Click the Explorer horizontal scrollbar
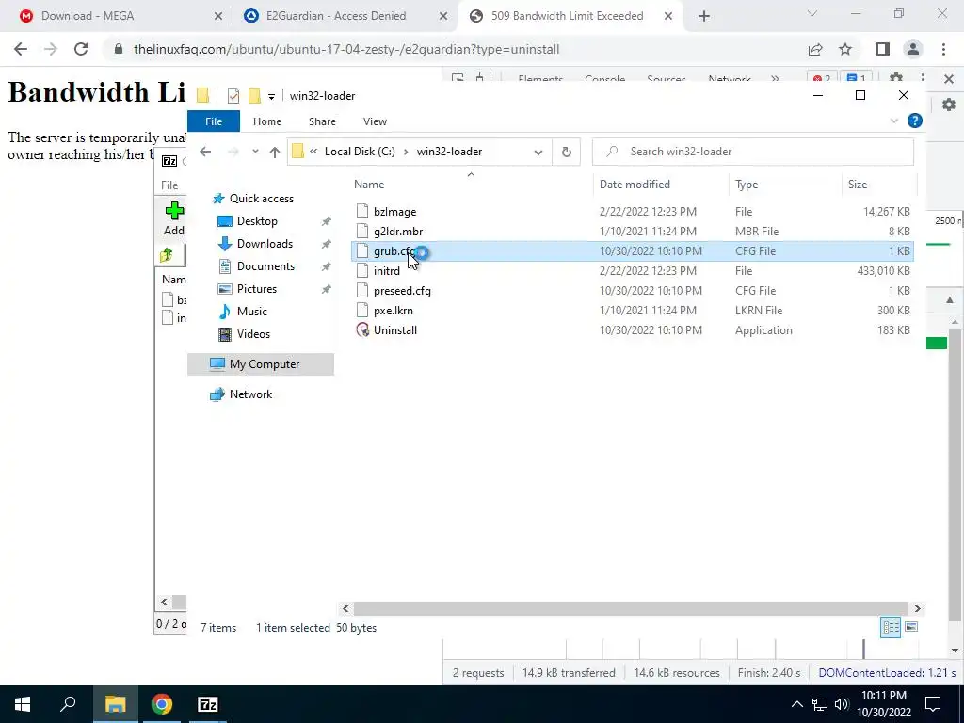964x723 pixels. tap(630, 609)
